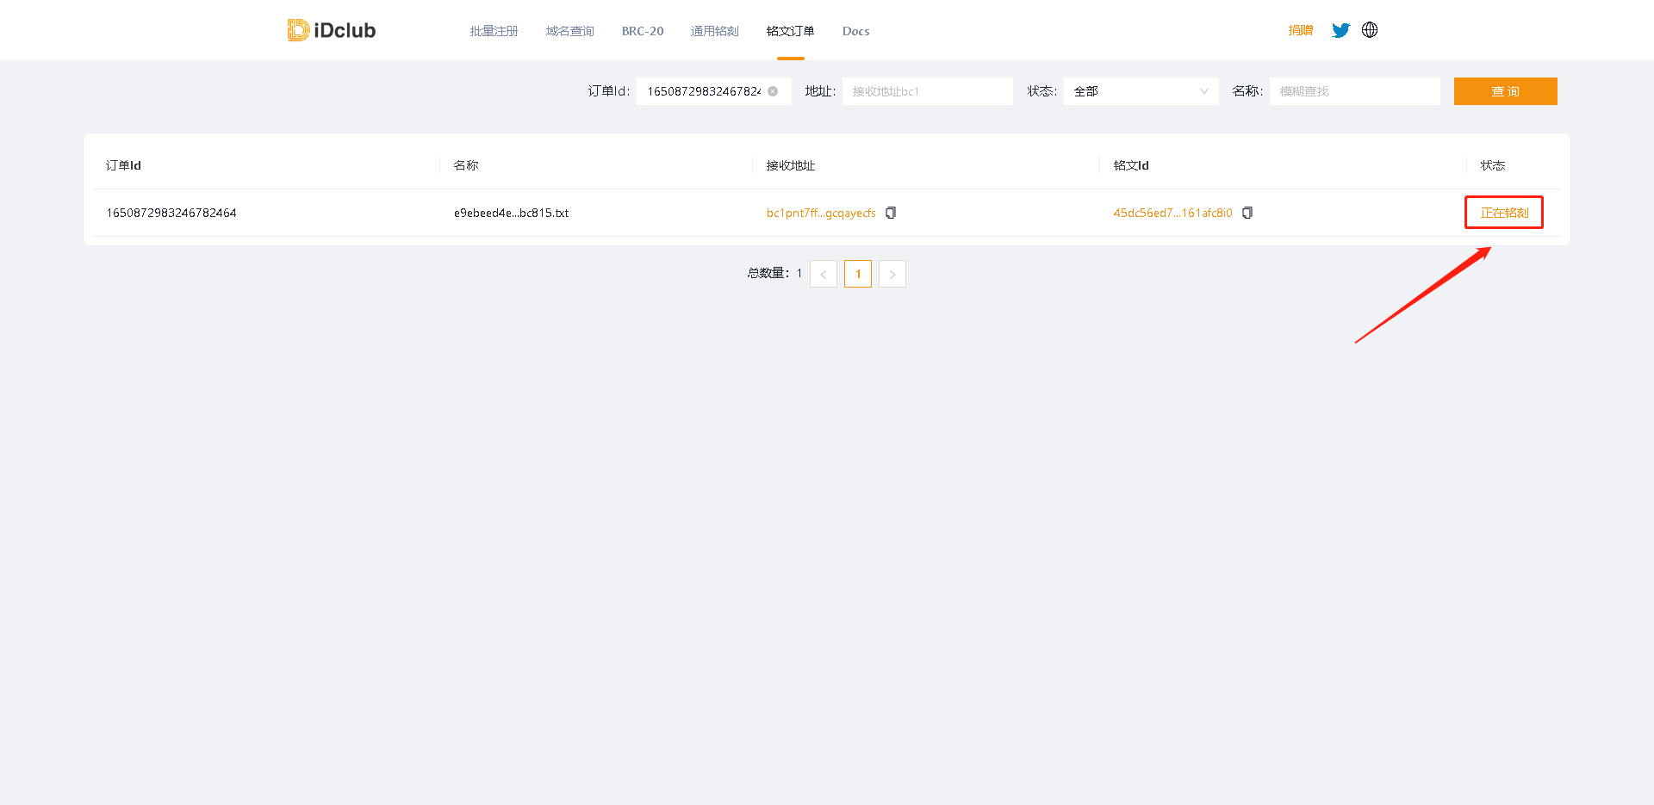Focus the 名称 fuzzy search field

click(1354, 91)
